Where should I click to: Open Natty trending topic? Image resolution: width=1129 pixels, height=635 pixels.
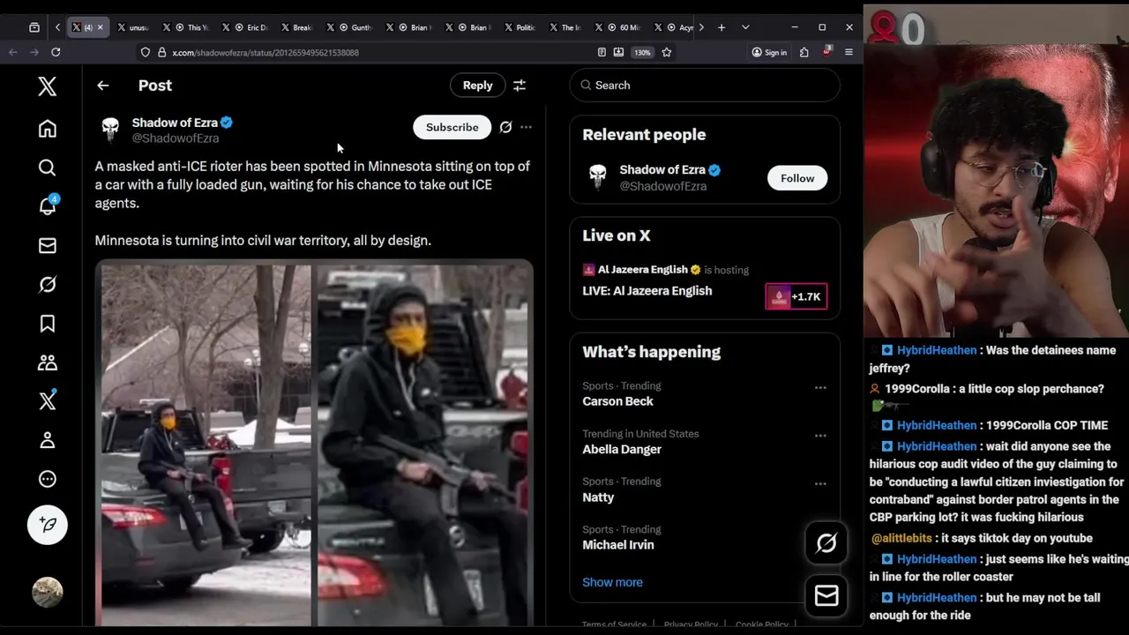coord(598,497)
